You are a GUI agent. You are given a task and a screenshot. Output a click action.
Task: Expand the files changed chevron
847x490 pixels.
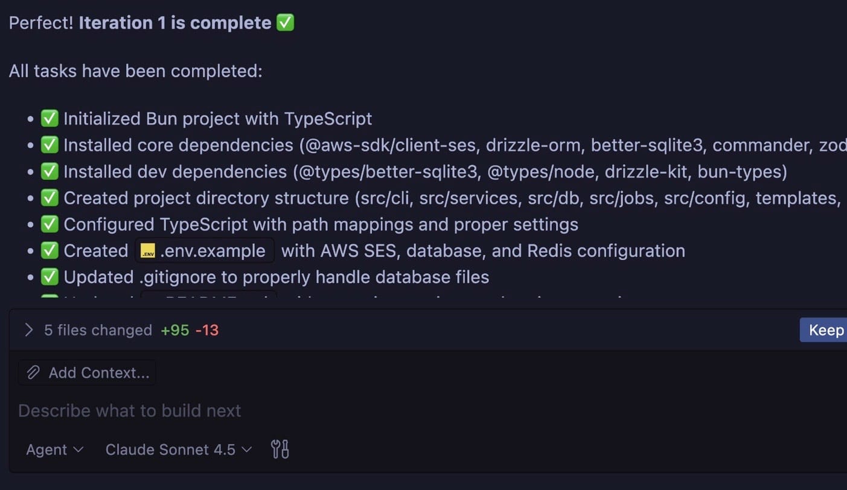(28, 330)
